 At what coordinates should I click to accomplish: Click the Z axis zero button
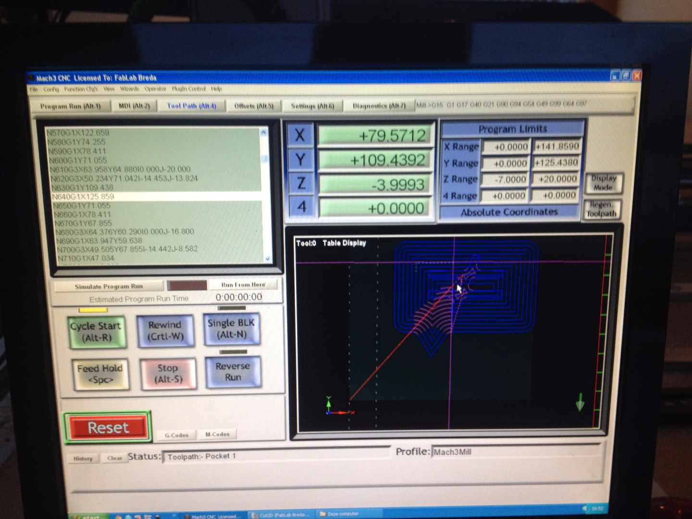tap(301, 183)
